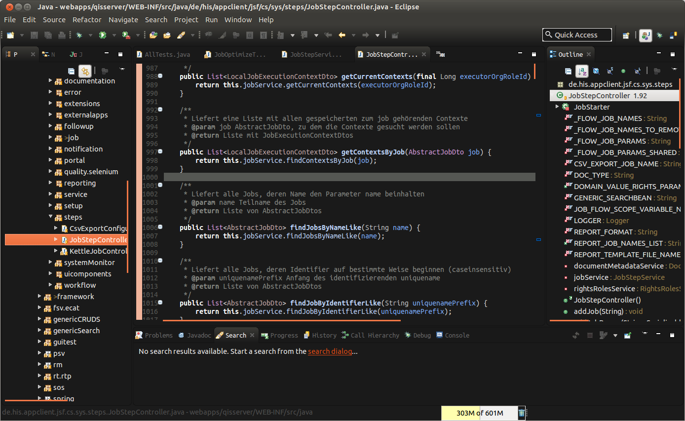
Task: Click the Debug bug icon in toolbar
Action: pos(78,35)
